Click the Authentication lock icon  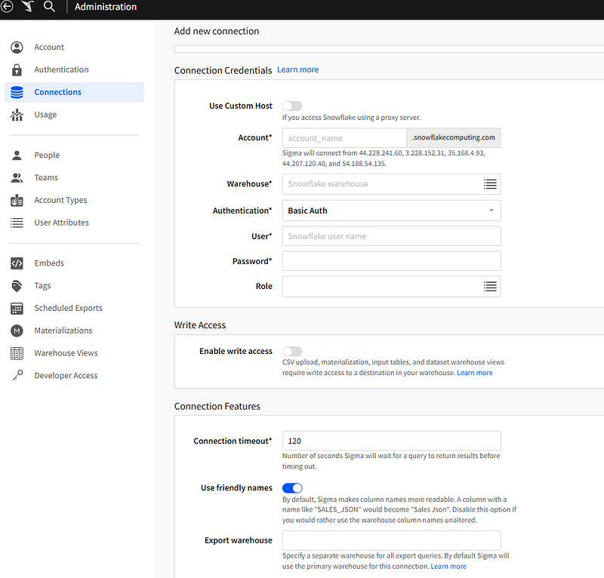pos(17,69)
